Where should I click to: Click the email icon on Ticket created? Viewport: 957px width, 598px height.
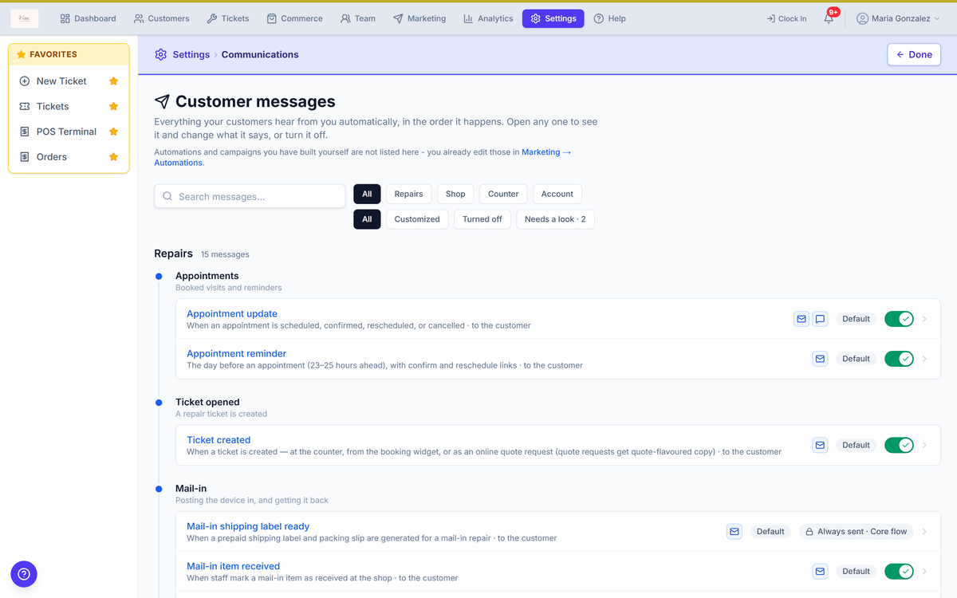[820, 445]
